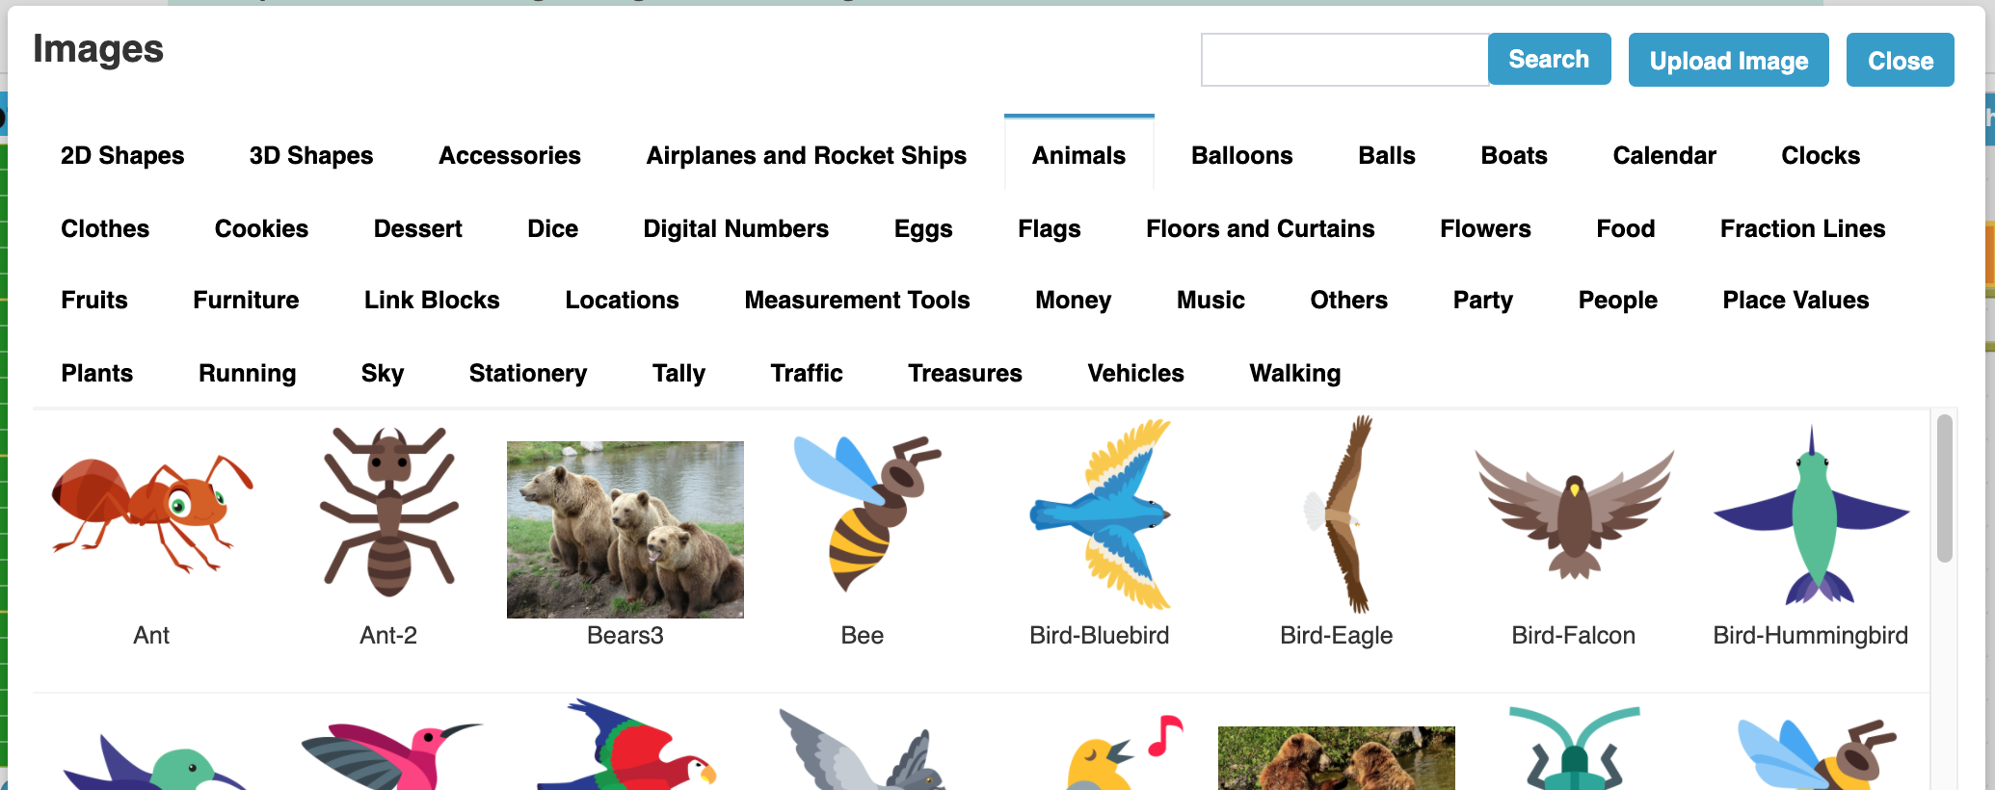Open the Vehicles category tab
The width and height of the screenshot is (1995, 790).
click(x=1135, y=373)
